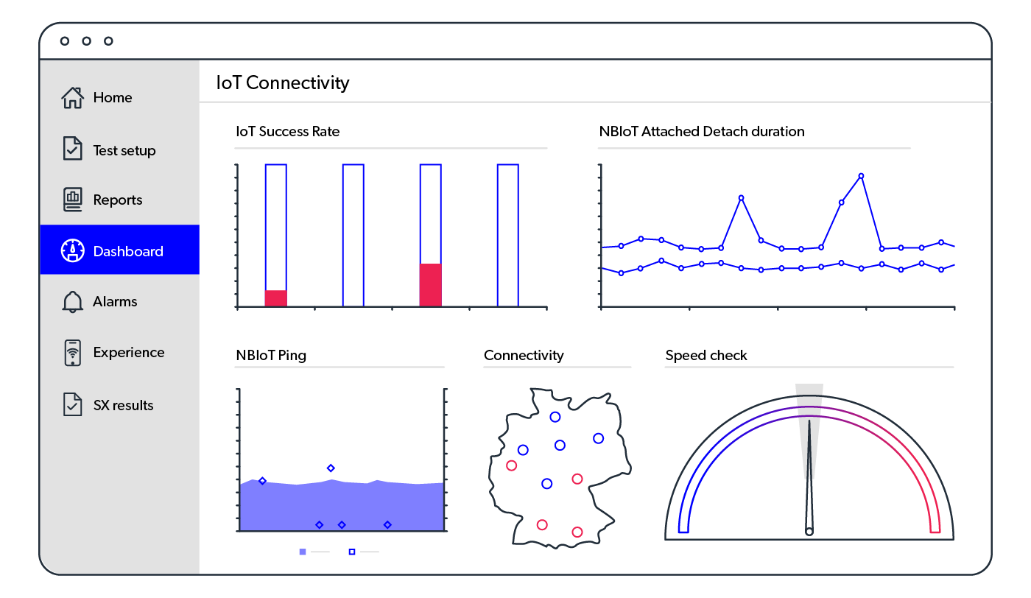Go to the SX results label

click(123, 405)
